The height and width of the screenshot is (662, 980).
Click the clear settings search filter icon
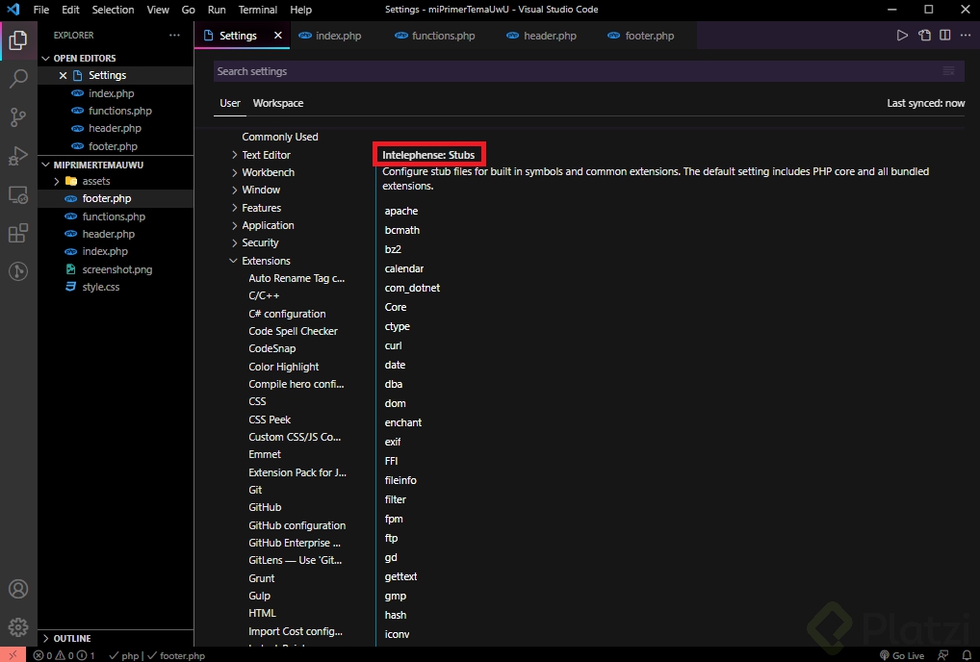pyautogui.click(x=948, y=71)
